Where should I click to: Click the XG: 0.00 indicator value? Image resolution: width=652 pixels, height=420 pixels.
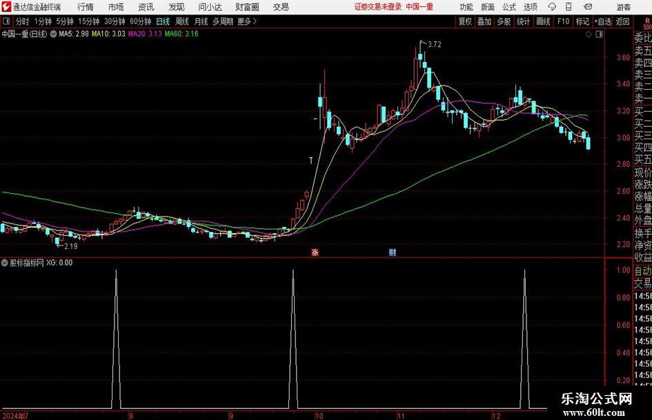tap(59, 263)
